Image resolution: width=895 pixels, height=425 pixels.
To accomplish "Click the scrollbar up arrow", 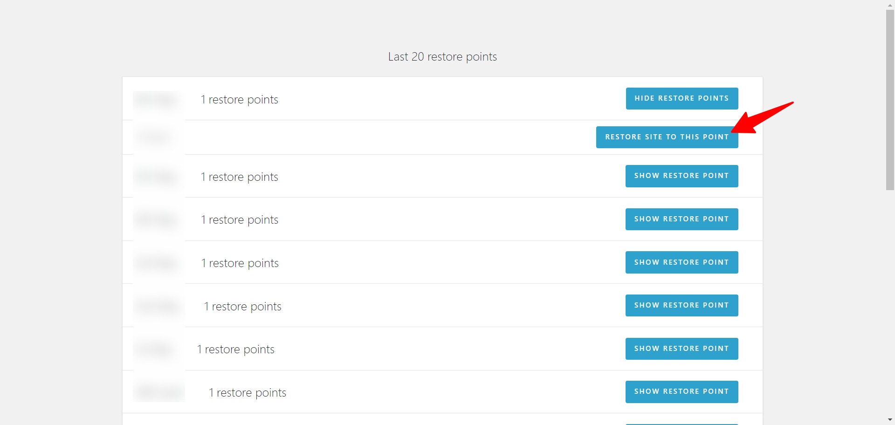I will 890,4.
